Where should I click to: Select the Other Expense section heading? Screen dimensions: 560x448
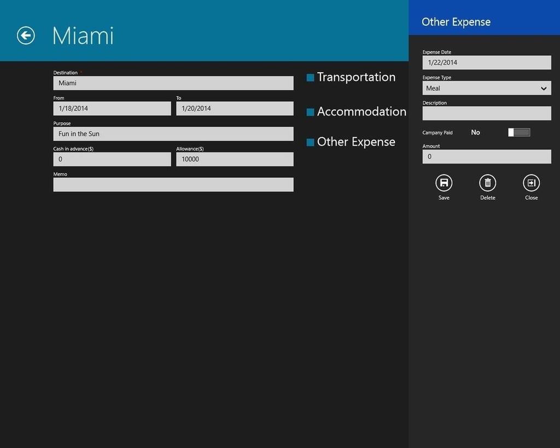tap(356, 142)
